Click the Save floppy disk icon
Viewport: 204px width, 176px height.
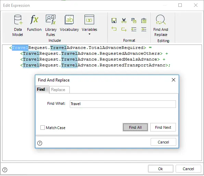(x=114, y=21)
